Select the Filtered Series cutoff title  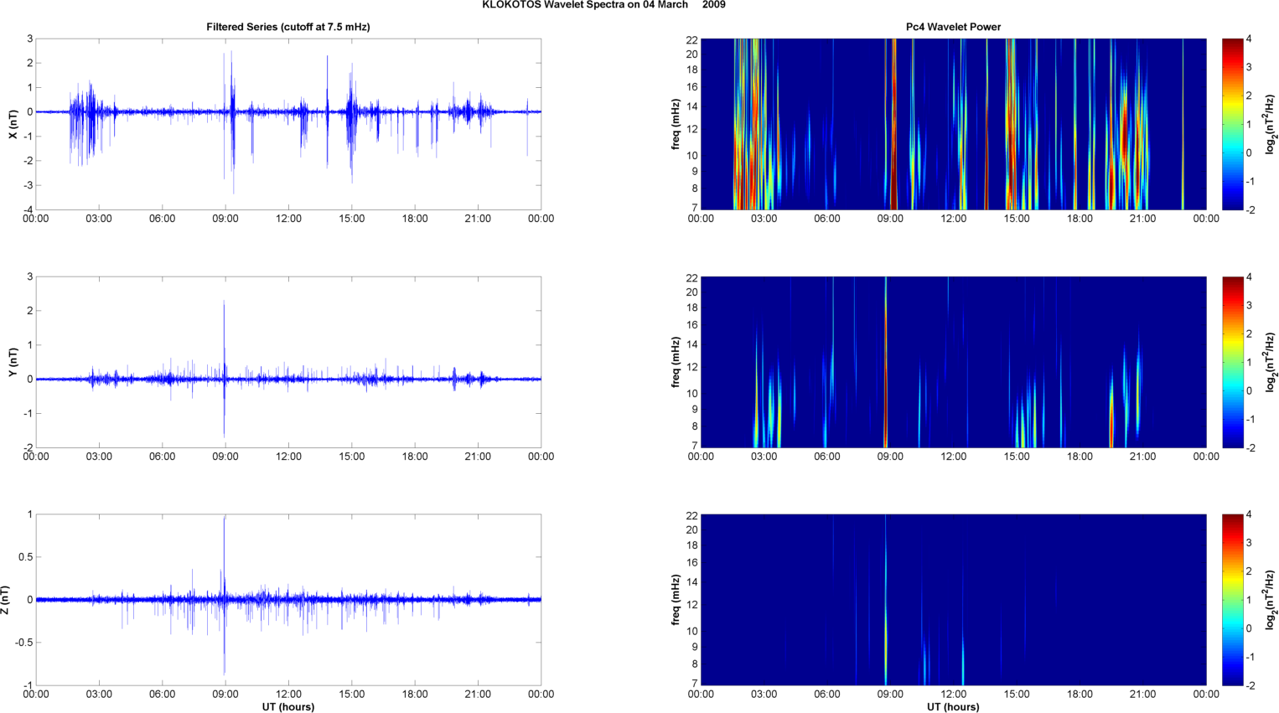tap(287, 27)
